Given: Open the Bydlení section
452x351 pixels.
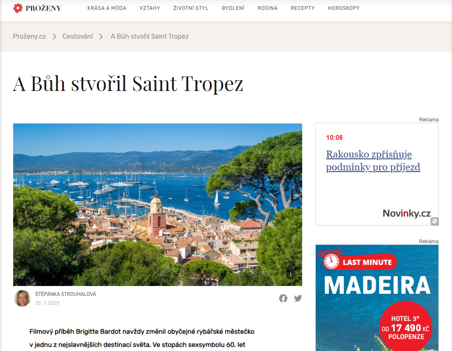Looking at the screenshot, I should [x=233, y=8].
